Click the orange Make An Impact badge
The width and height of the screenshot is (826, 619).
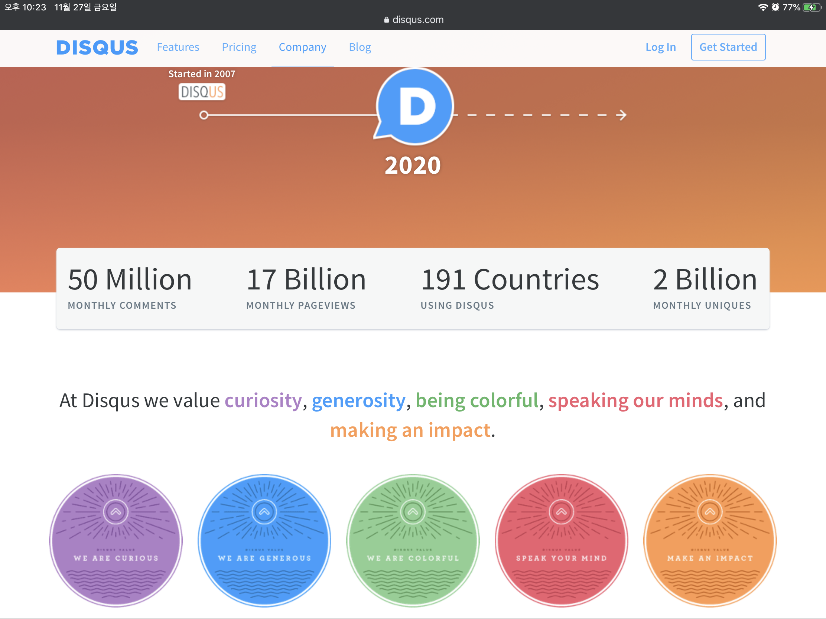click(x=710, y=540)
